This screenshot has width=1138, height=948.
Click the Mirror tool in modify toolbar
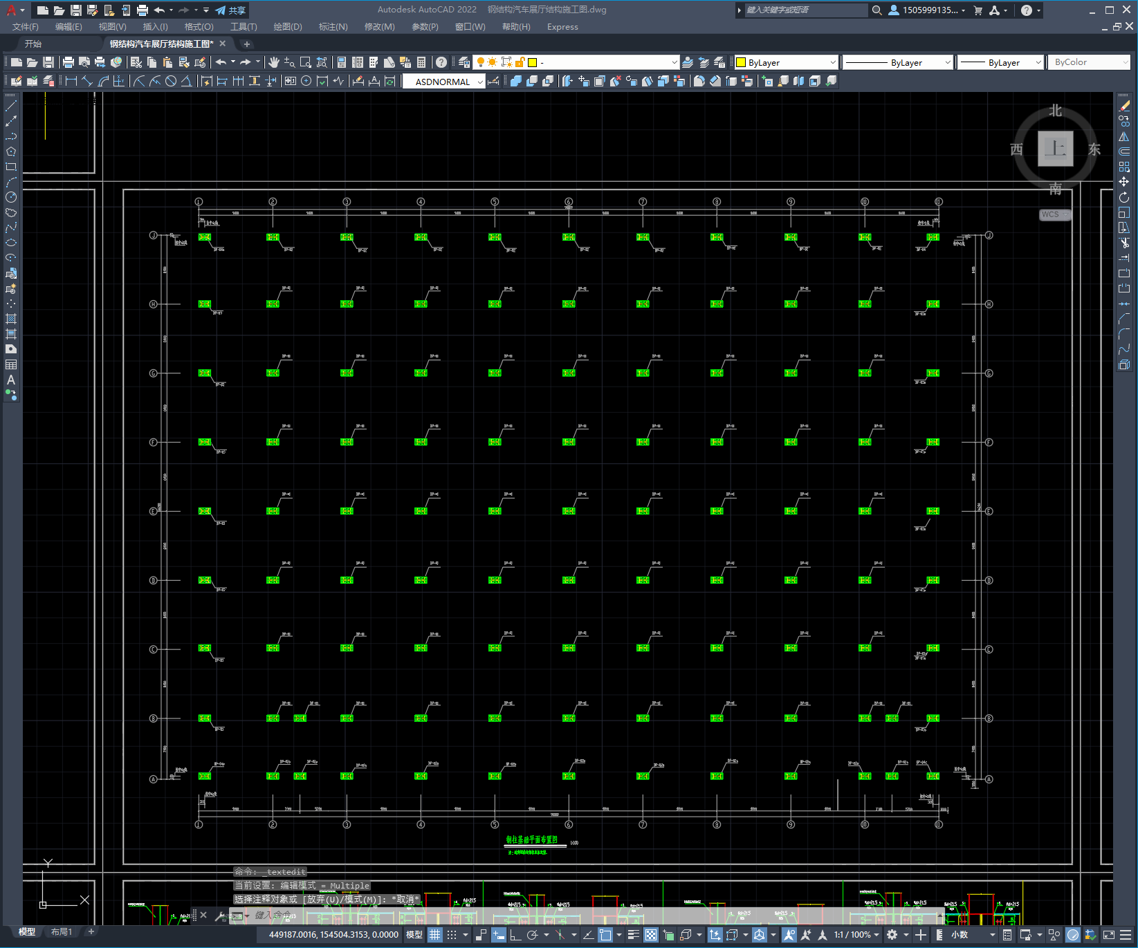pos(1124,136)
